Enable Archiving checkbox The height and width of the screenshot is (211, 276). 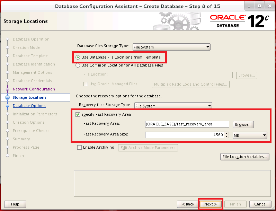click(79, 147)
